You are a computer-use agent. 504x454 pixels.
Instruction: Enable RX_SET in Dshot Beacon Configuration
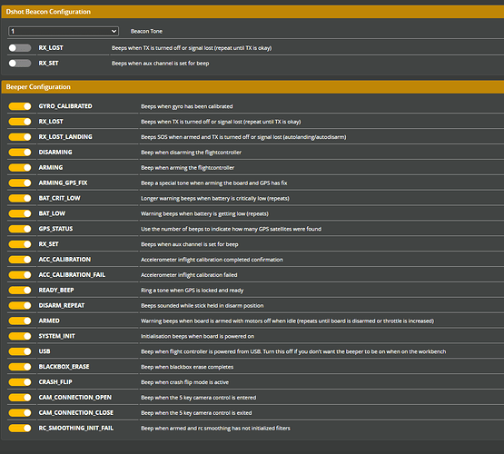pos(20,64)
